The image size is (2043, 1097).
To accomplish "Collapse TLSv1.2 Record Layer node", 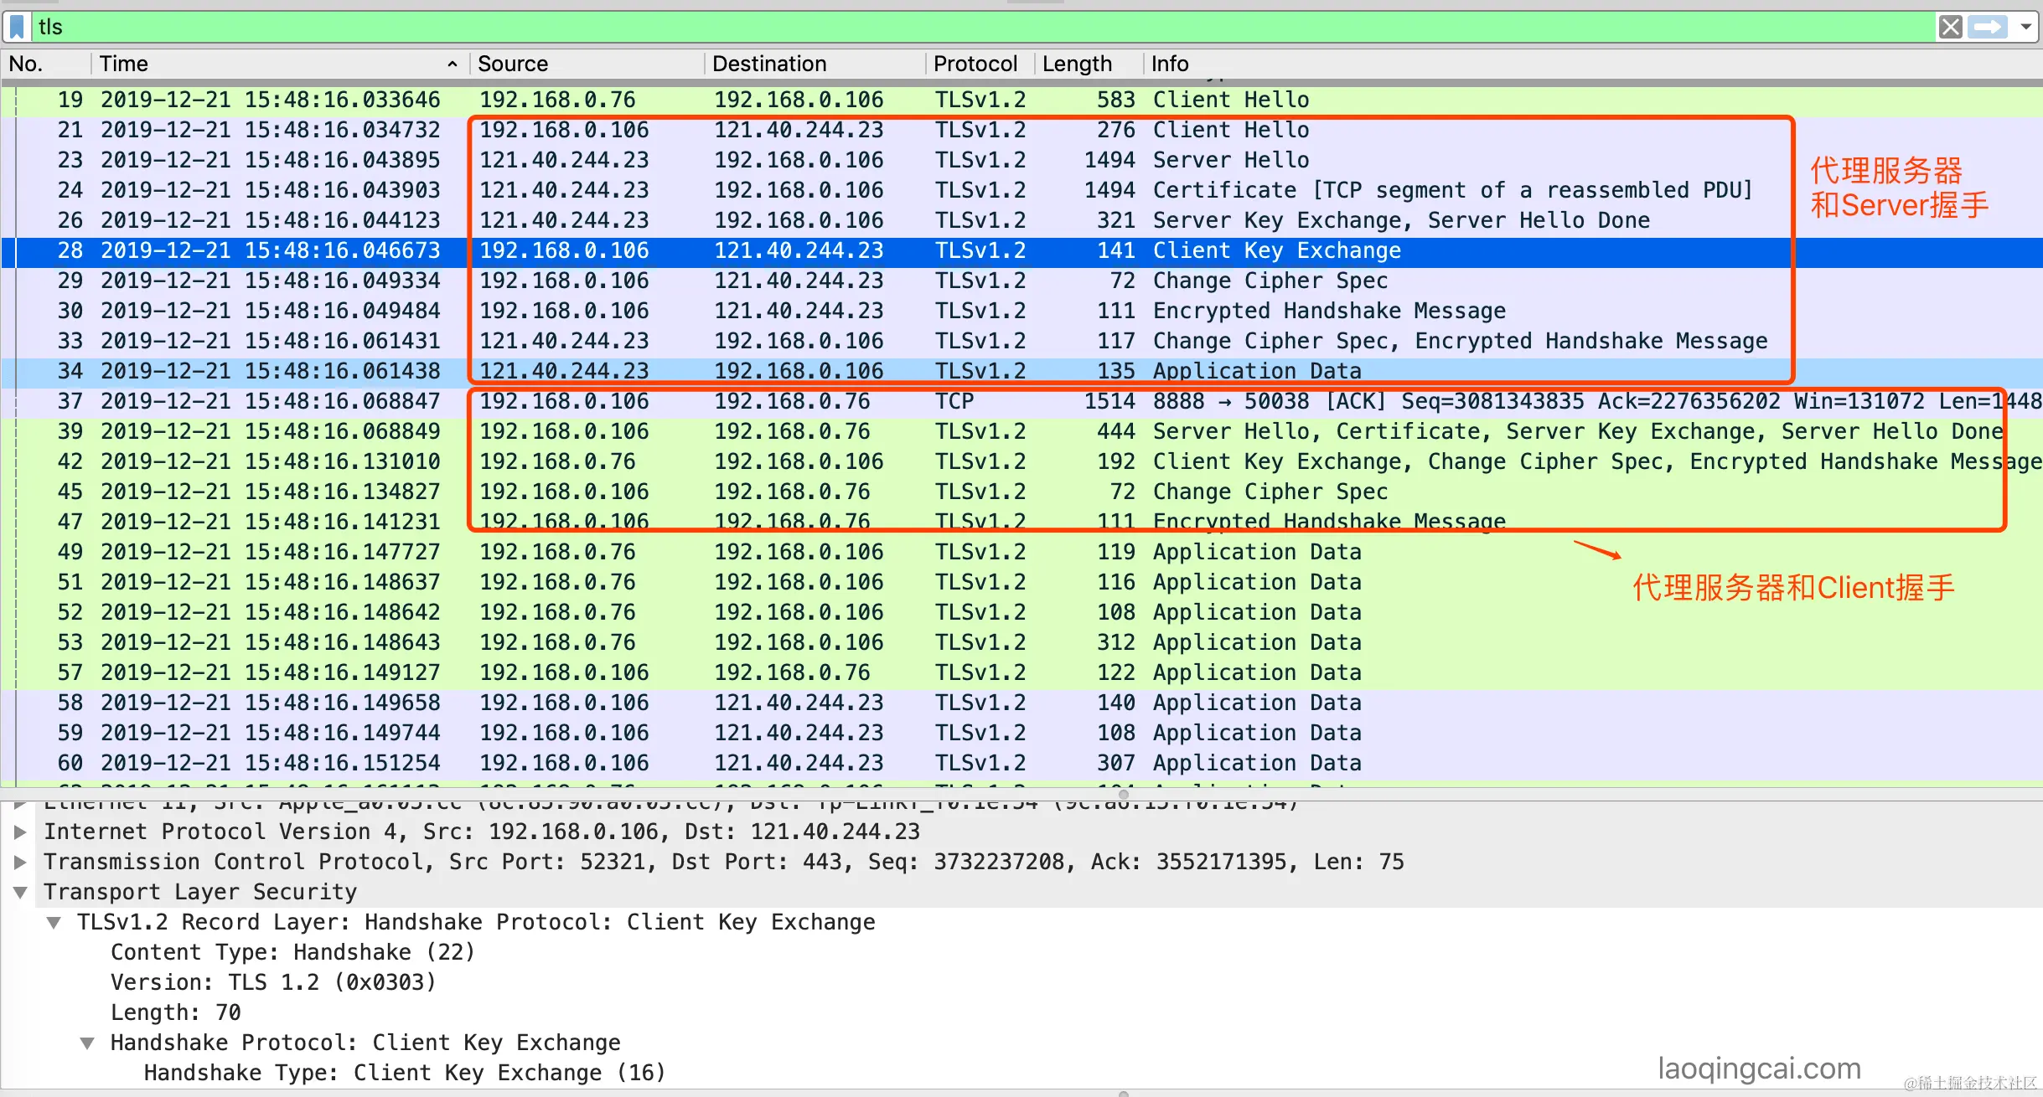I will (54, 923).
